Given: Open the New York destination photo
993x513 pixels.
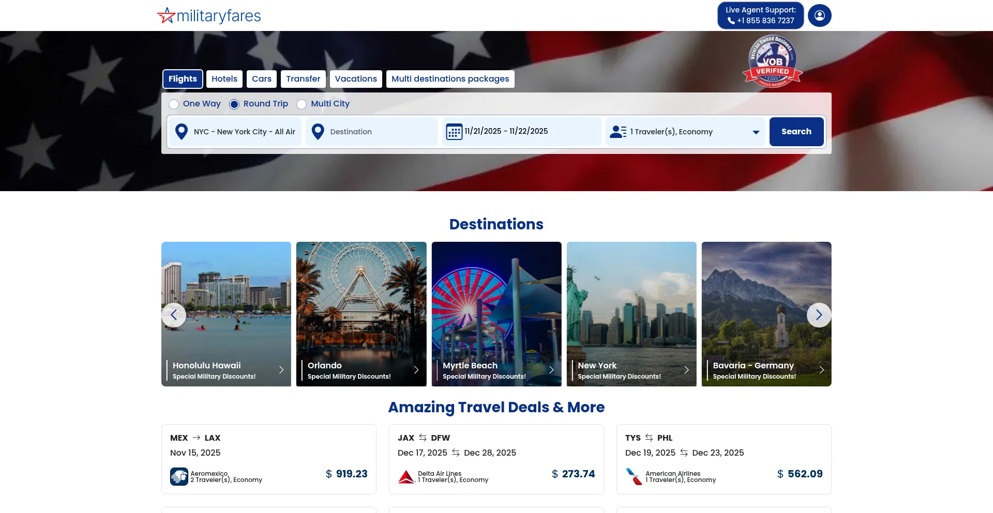Looking at the screenshot, I should (x=631, y=314).
